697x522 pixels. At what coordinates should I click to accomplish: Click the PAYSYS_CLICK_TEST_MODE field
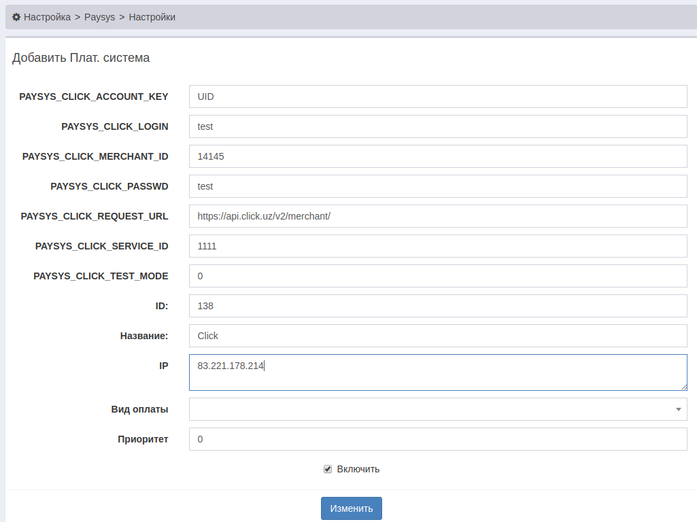coord(438,276)
